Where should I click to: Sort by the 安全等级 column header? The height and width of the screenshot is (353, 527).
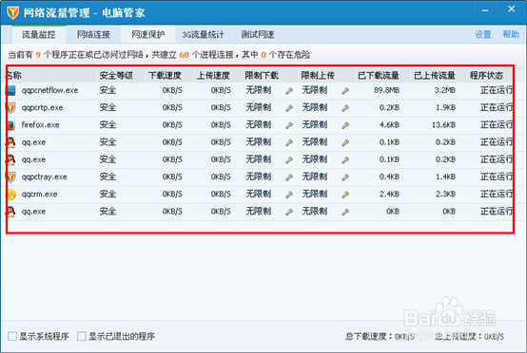pos(121,75)
